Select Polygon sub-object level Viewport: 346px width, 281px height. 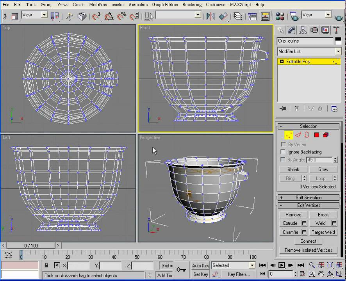pyautogui.click(x=317, y=135)
